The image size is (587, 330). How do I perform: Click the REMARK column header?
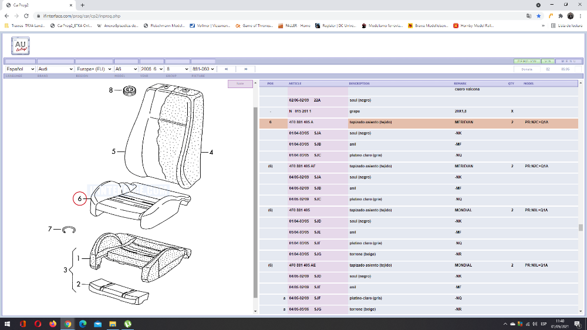pos(460,83)
